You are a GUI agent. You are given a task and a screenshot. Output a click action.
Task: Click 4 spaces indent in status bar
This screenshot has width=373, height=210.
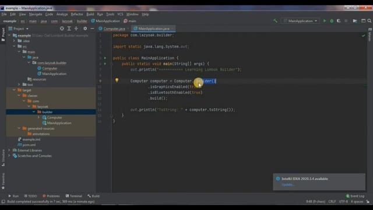click(357, 202)
